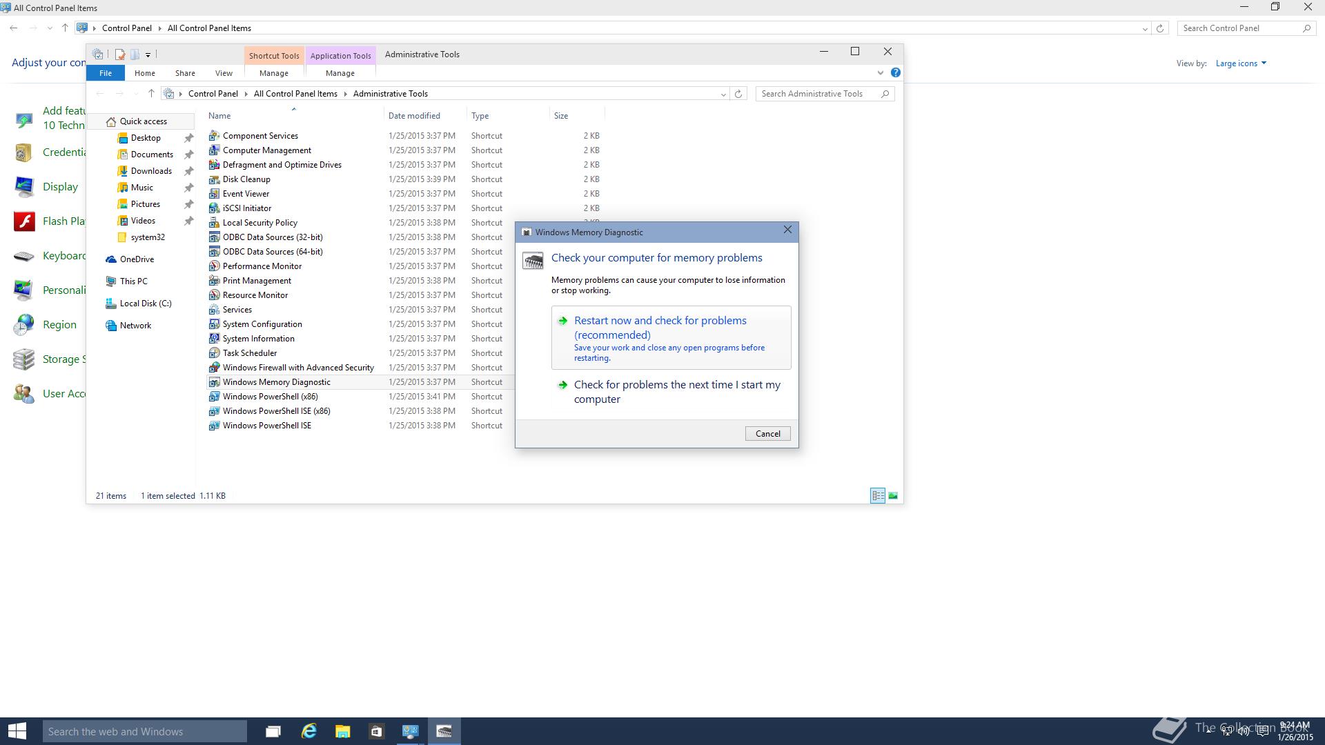Open the Share ribbon tab
The width and height of the screenshot is (1325, 745).
pos(185,73)
